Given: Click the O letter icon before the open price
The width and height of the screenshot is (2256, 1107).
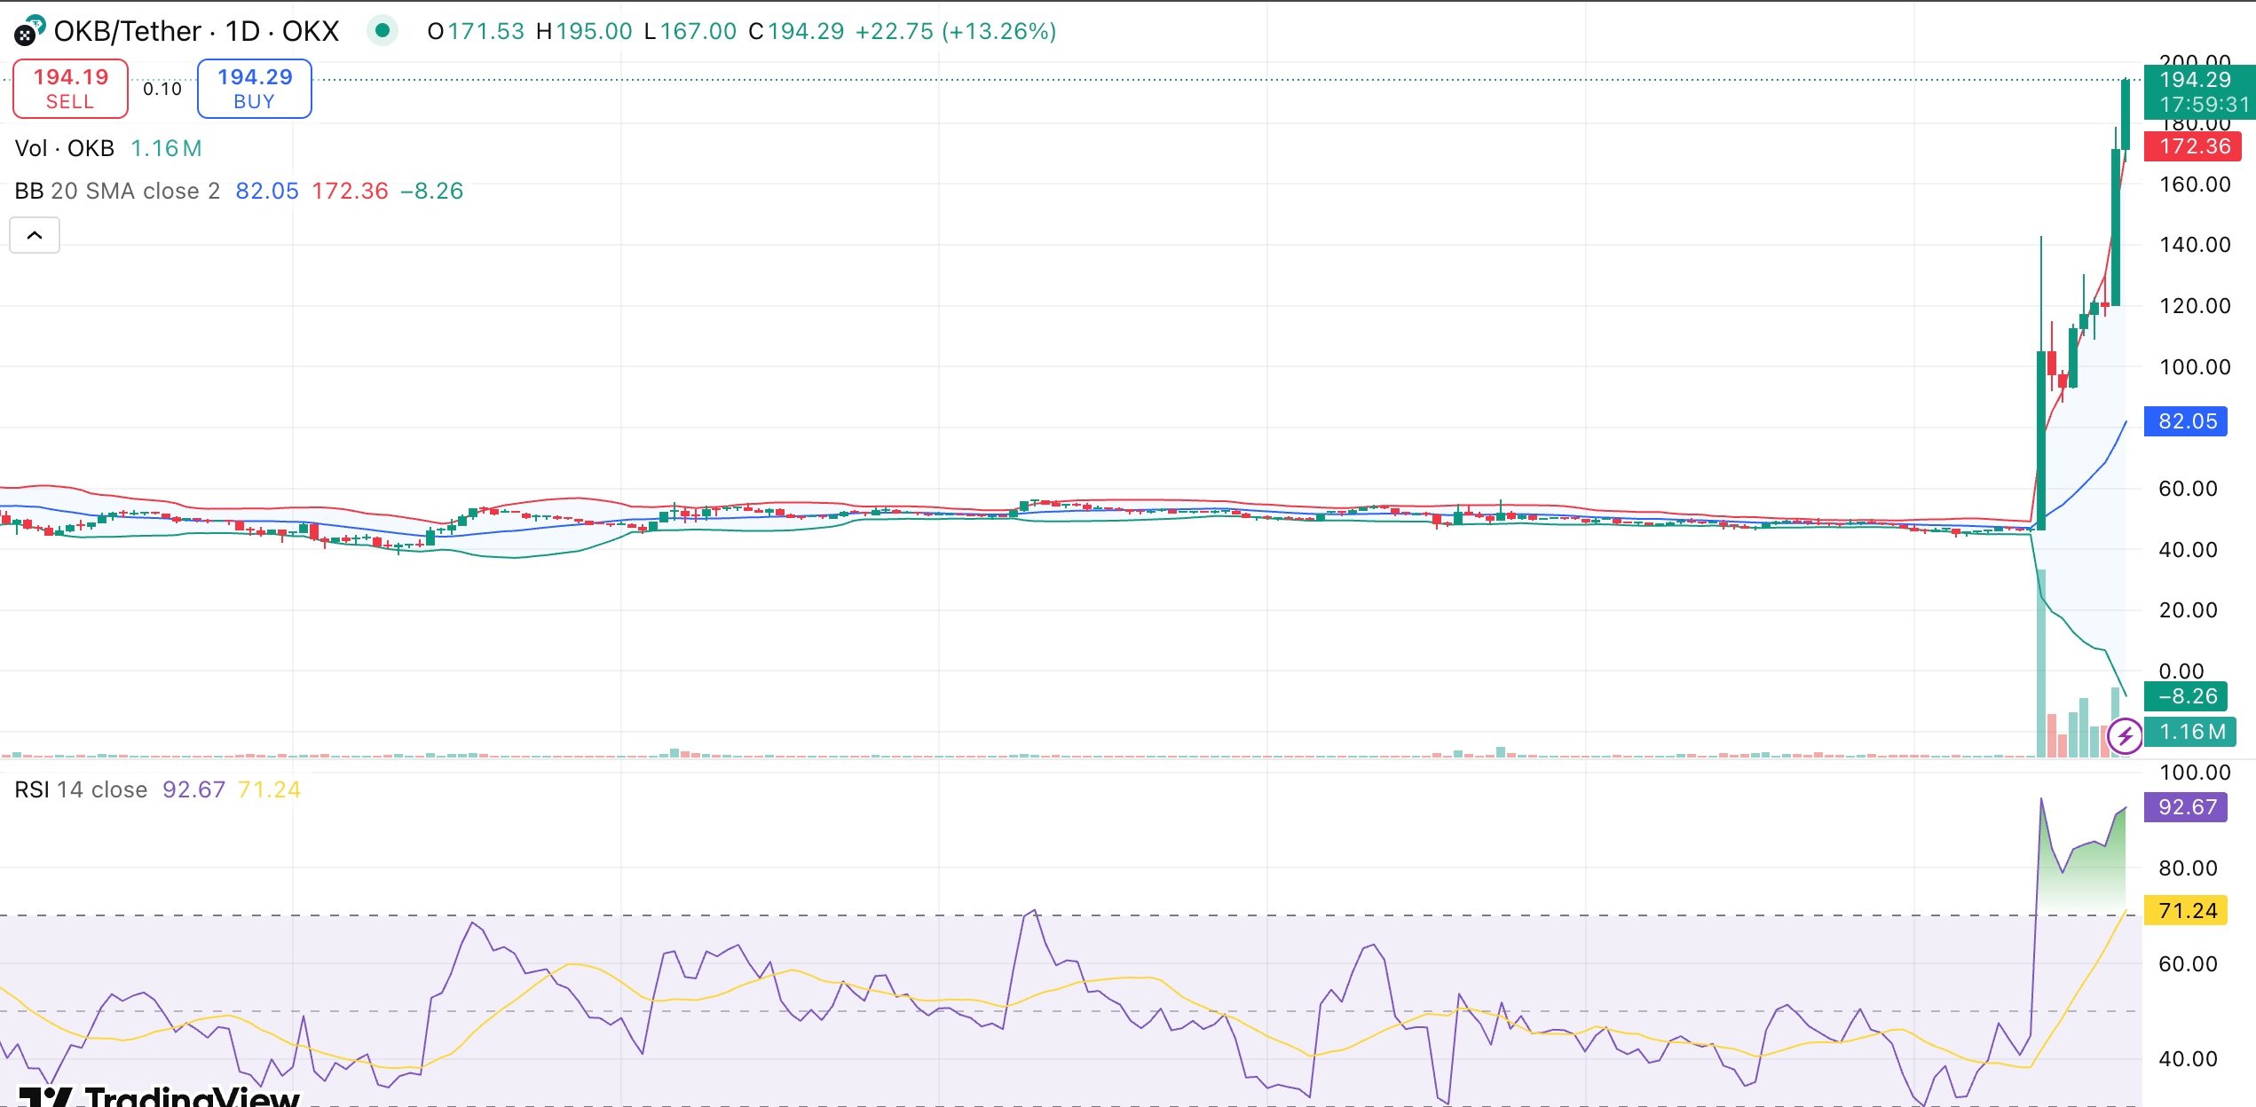Looking at the screenshot, I should (435, 31).
